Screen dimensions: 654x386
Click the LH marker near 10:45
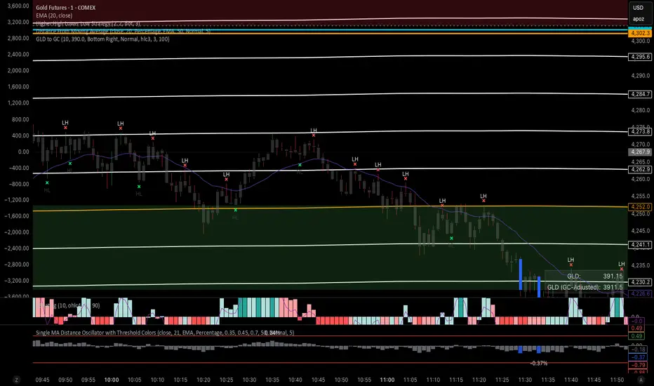point(314,133)
